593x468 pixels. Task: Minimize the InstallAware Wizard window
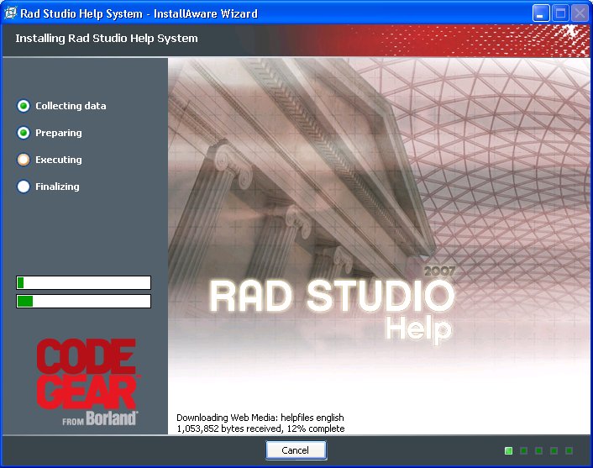pos(541,13)
